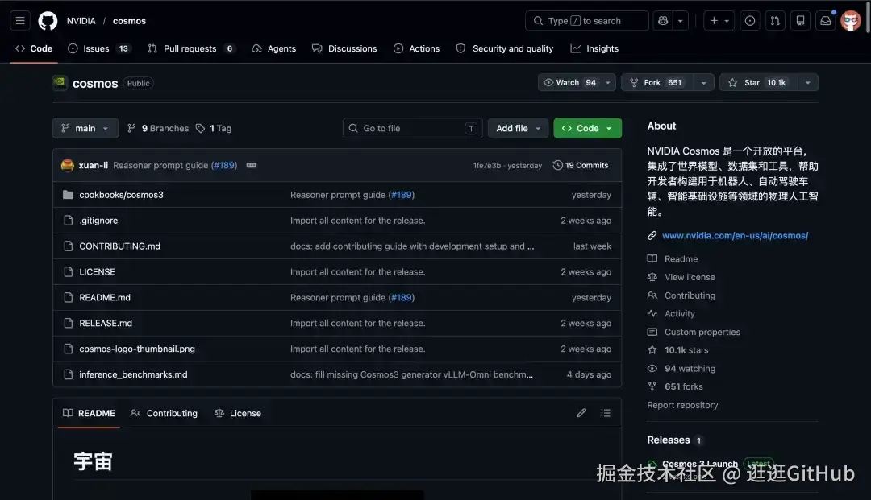Click the NVIDIA breadcrumb link
Viewport: 871px width, 500px height.
coord(81,21)
